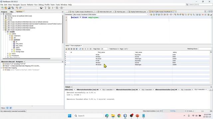Click the Debug Project toolbar icon

coord(57,8)
